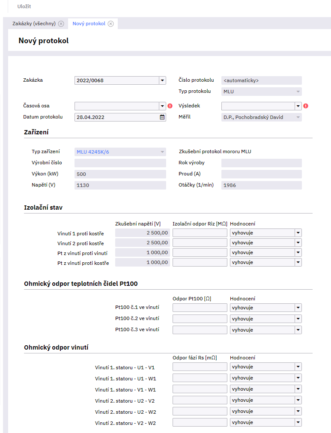Click the Uložit button

24,7
